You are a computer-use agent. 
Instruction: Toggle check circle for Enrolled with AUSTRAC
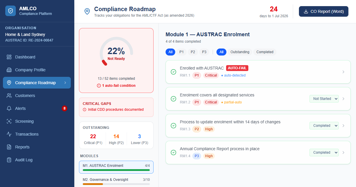(x=173, y=72)
